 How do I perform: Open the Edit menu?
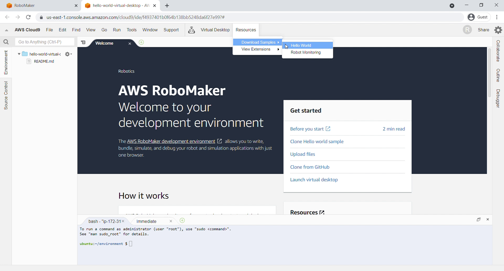(62, 30)
